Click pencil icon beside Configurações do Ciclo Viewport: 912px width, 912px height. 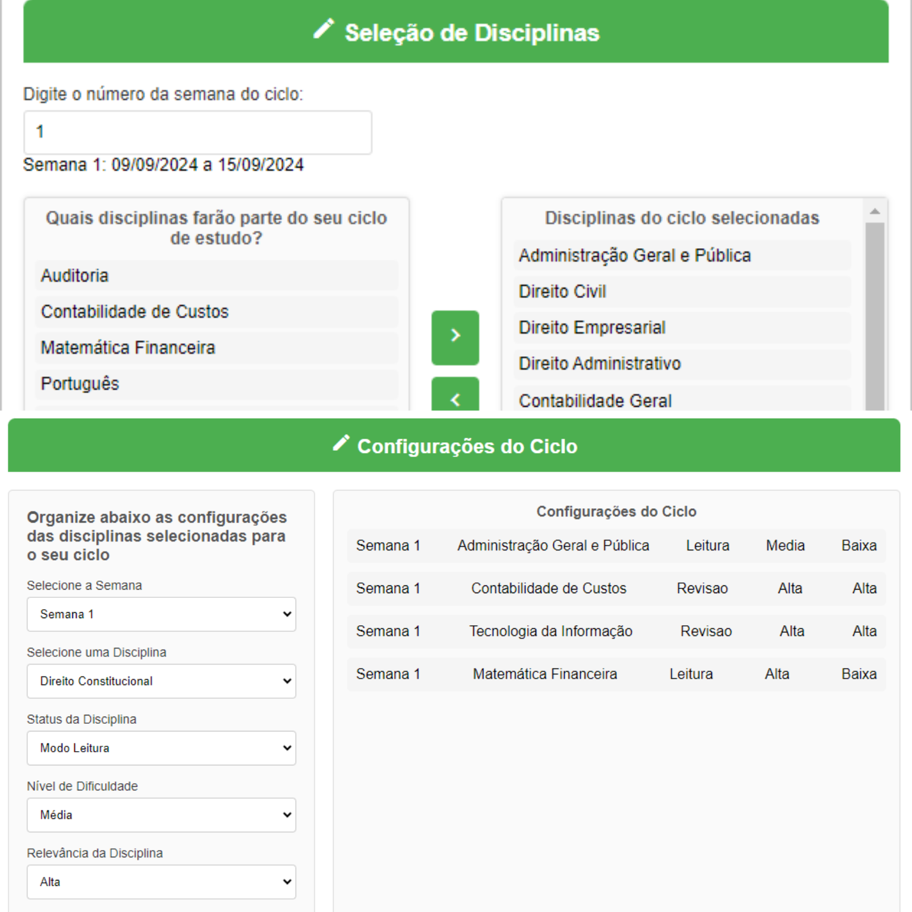(x=341, y=443)
